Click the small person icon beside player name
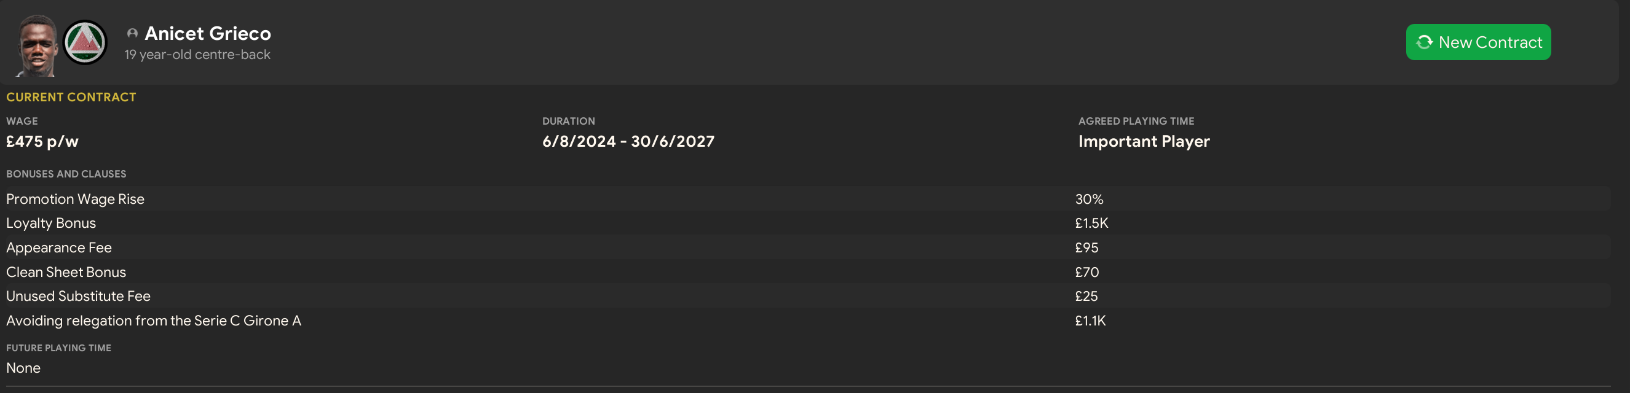The image size is (1630, 393). (132, 34)
